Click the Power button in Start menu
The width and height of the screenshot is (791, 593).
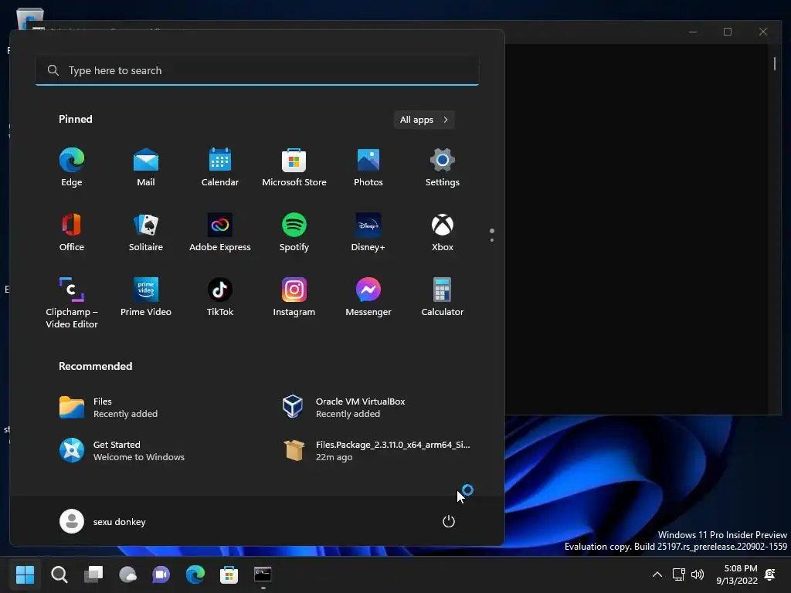pyautogui.click(x=449, y=521)
